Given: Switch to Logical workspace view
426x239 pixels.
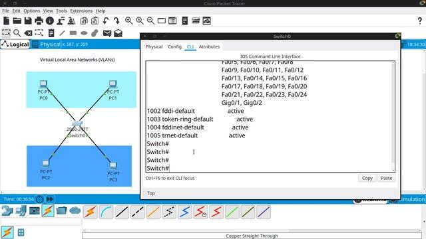Looking at the screenshot, I should [x=15, y=44].
